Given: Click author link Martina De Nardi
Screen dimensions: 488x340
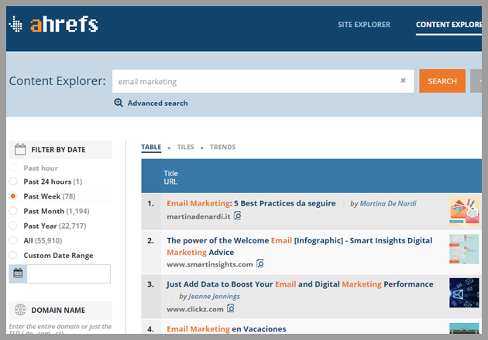Looking at the screenshot, I should point(388,204).
